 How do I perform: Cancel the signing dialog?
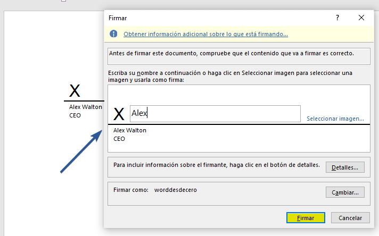click(350, 218)
